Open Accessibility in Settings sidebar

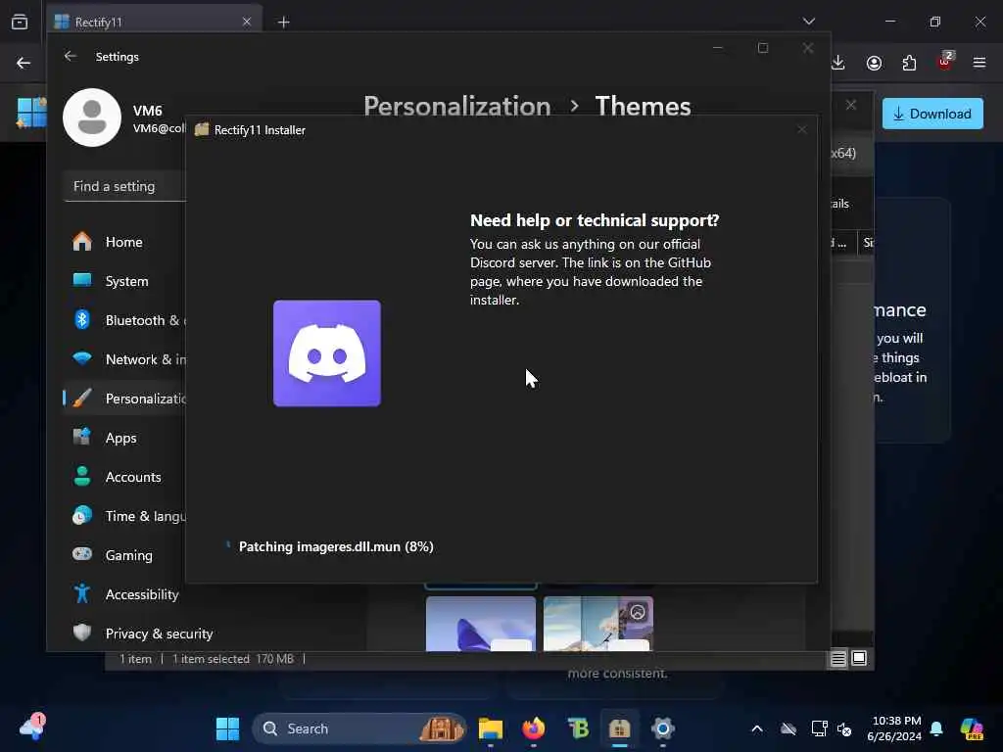[124, 594]
